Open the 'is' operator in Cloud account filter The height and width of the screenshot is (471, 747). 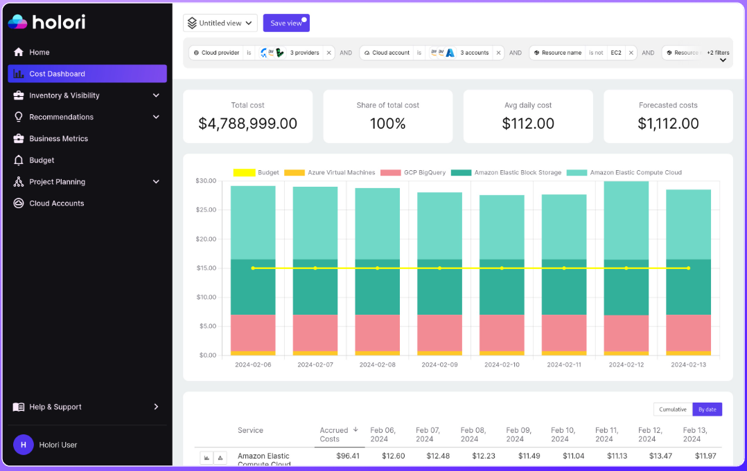(x=419, y=53)
